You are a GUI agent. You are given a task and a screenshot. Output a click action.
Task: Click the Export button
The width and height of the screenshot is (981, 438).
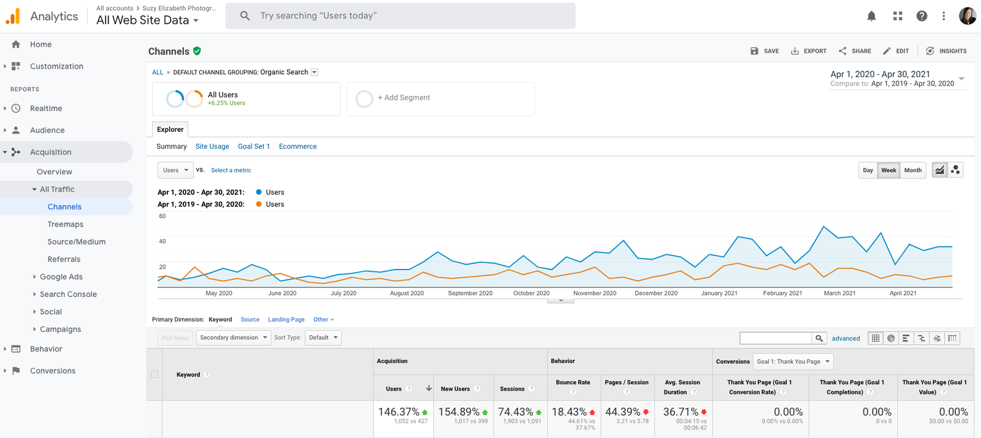point(809,51)
